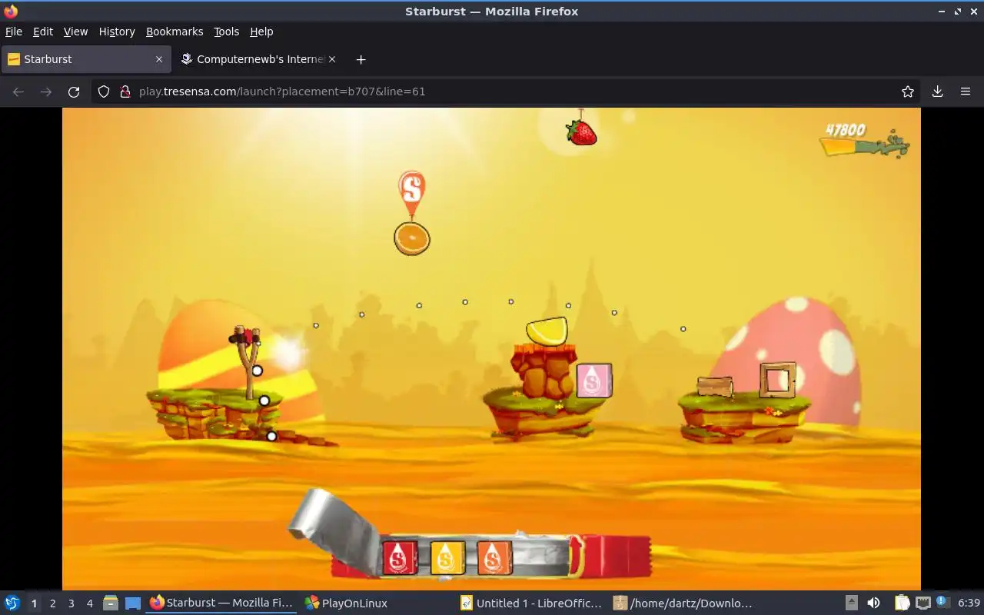The image size is (984, 615).
Task: Open the network status tray icon
Action: click(923, 603)
